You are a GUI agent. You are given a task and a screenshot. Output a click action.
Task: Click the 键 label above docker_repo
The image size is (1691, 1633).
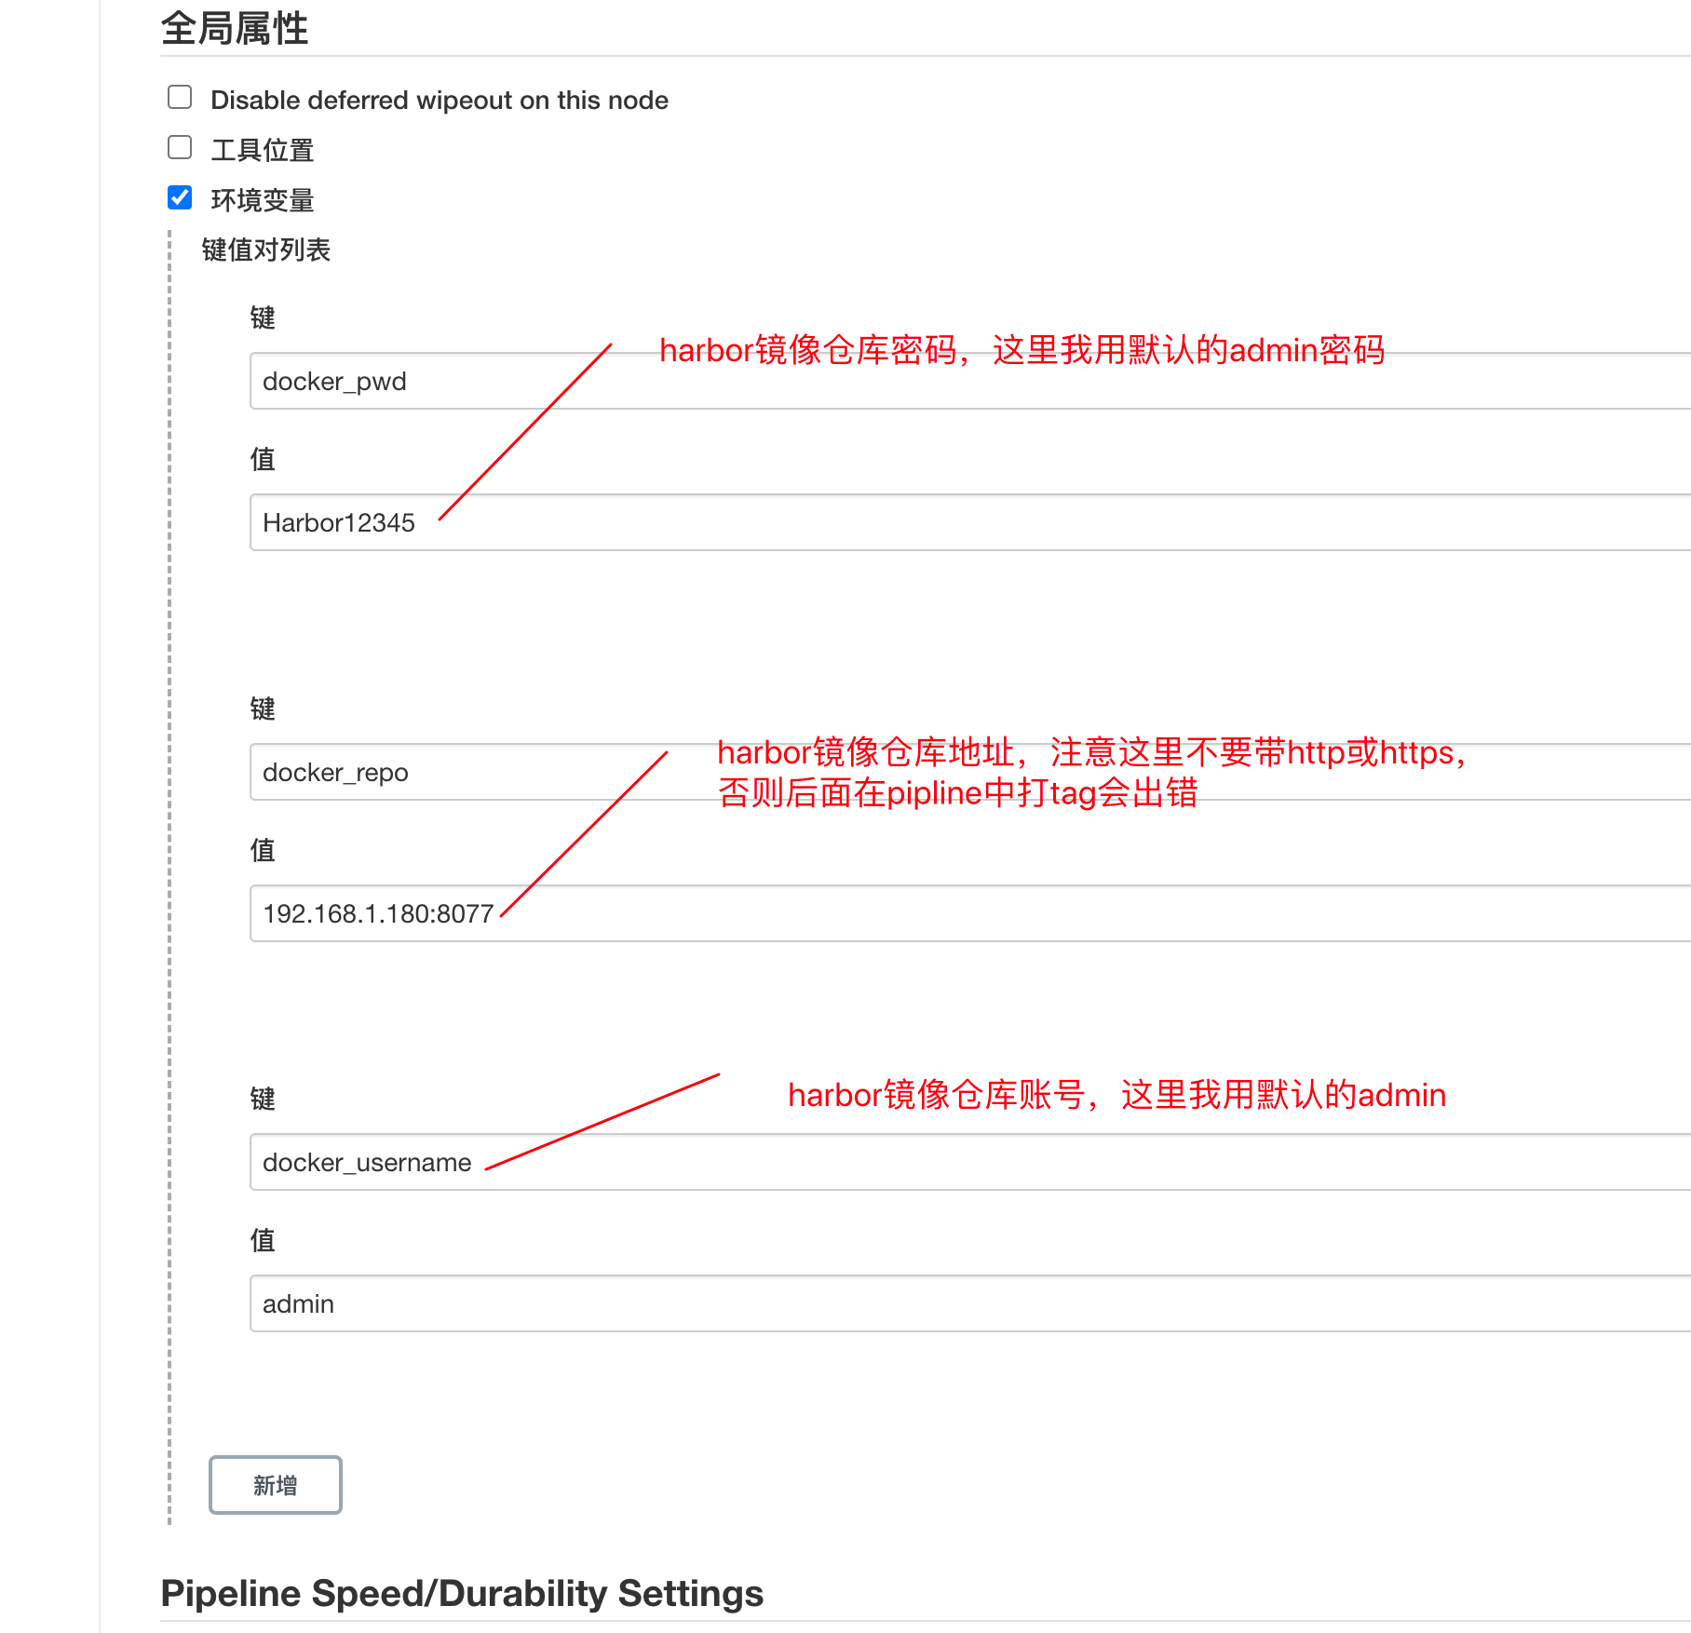263,709
